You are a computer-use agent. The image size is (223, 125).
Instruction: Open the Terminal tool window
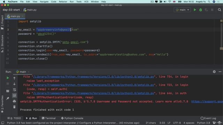coord(49,118)
